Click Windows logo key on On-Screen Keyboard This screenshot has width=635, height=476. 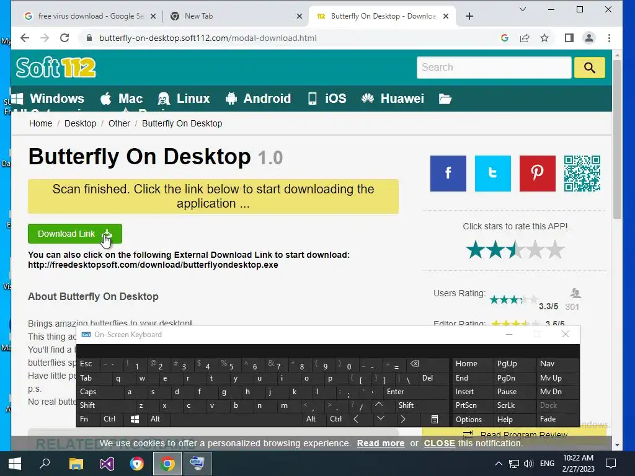click(x=135, y=420)
